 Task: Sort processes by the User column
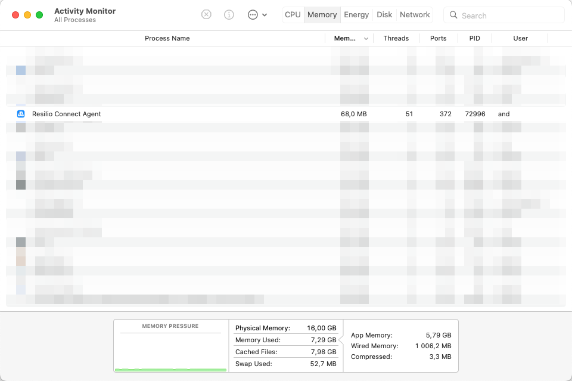(x=520, y=38)
